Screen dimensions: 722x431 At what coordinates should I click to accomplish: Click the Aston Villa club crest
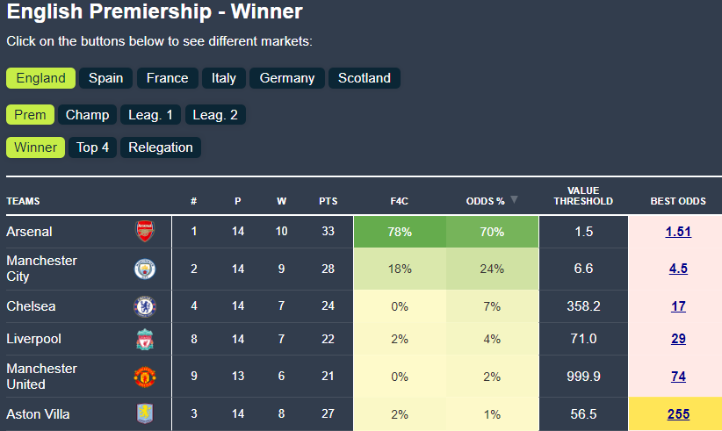click(144, 414)
